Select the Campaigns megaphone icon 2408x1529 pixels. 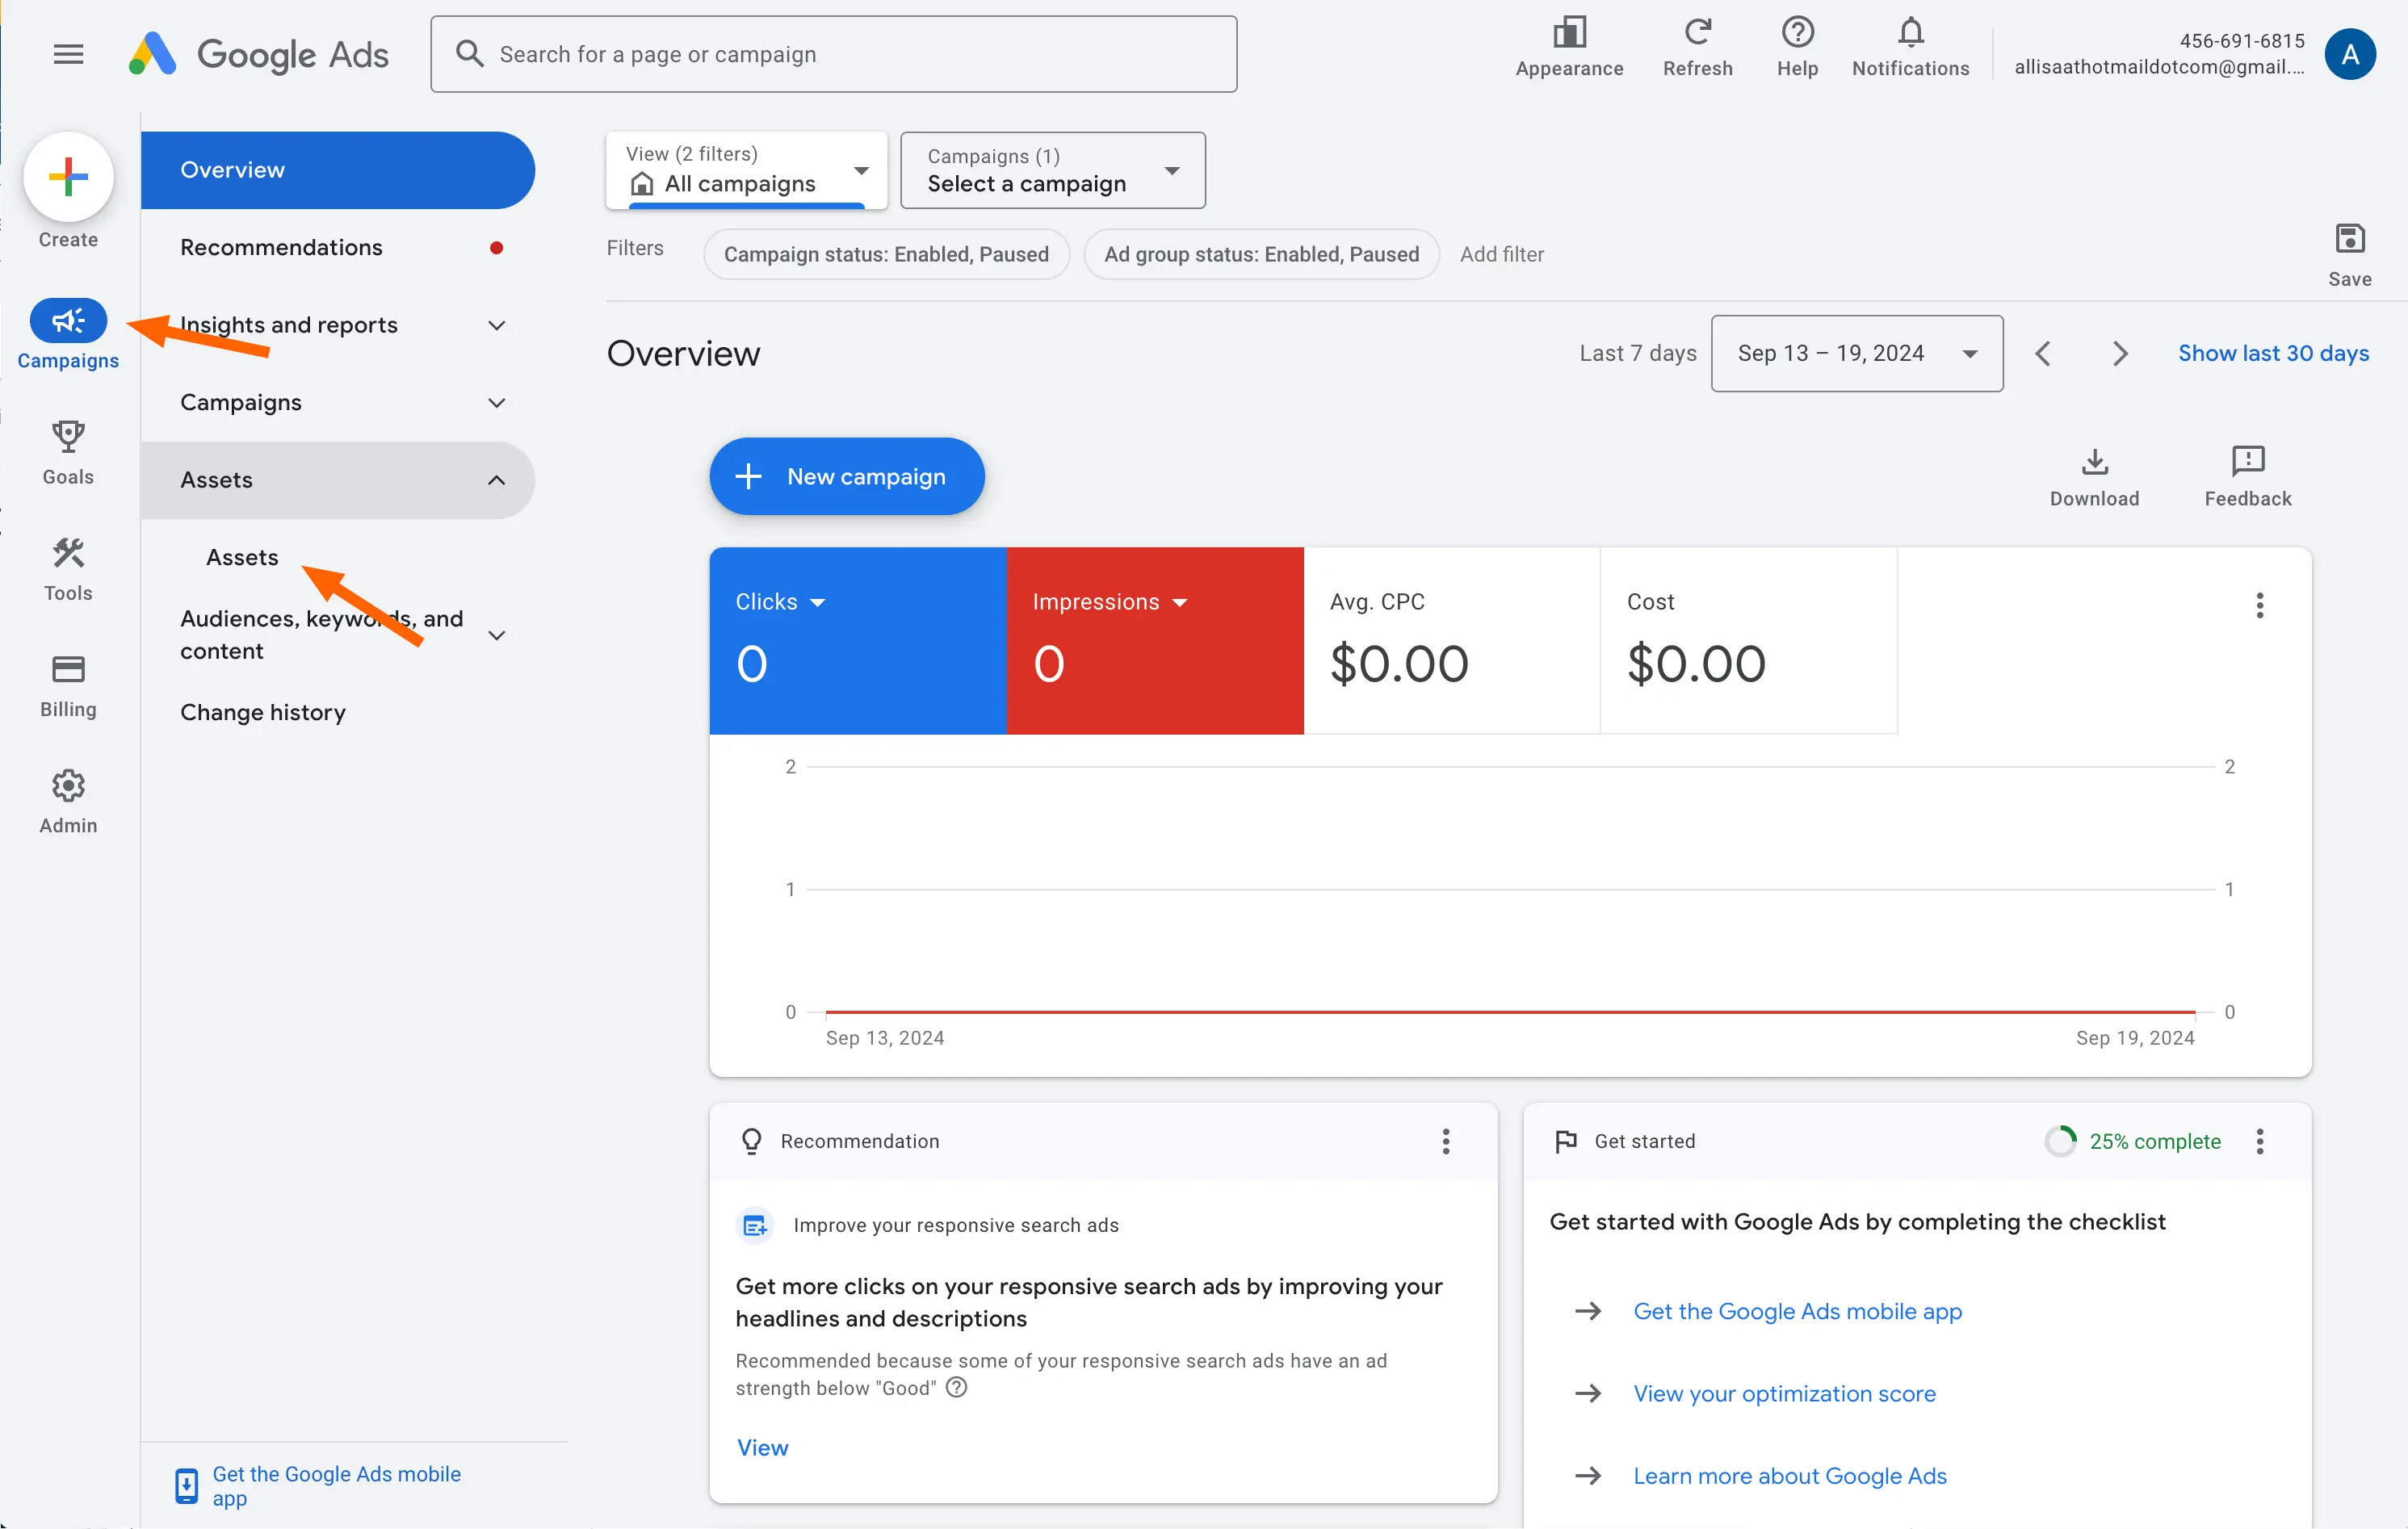(x=67, y=321)
